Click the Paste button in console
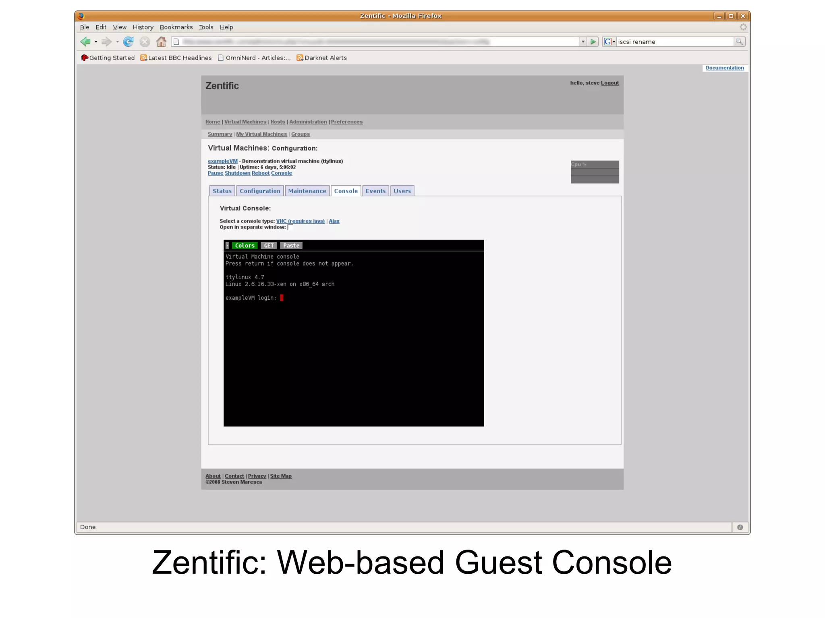 [291, 245]
